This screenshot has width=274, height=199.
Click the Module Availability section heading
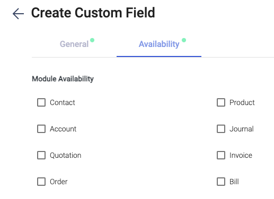63,79
